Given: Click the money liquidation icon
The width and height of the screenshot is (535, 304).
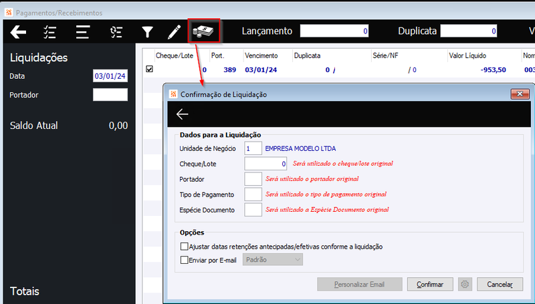Looking at the screenshot, I should click(x=203, y=31).
